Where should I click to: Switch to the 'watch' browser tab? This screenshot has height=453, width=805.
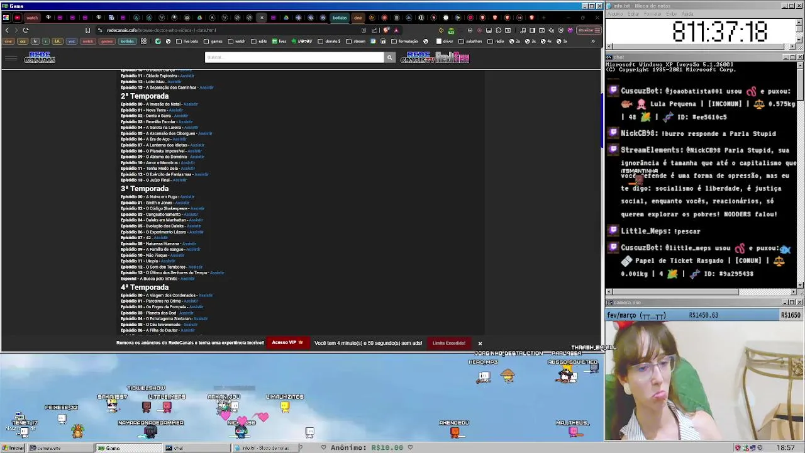[31, 18]
